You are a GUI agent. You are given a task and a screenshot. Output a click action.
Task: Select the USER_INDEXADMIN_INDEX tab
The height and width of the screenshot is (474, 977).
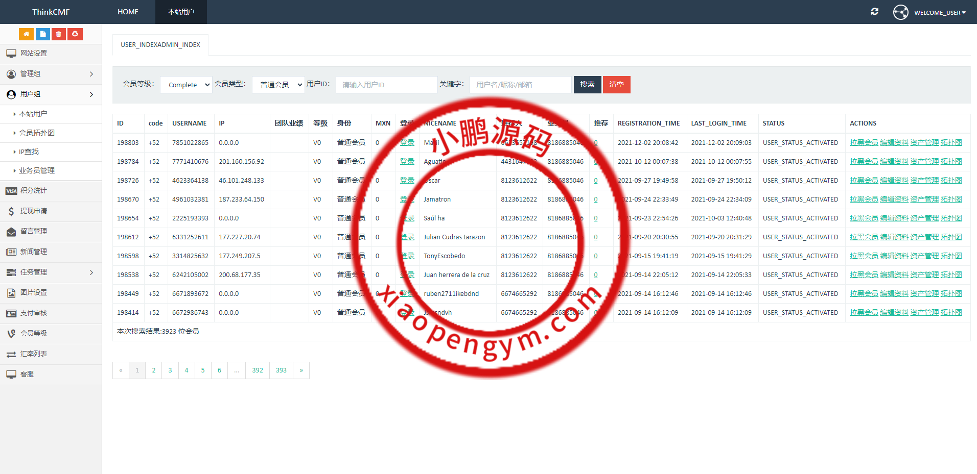coord(160,45)
